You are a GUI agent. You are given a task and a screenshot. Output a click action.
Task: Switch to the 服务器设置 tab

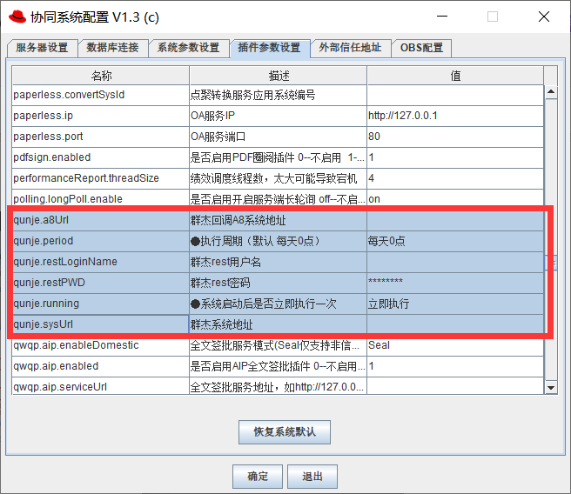click(42, 48)
